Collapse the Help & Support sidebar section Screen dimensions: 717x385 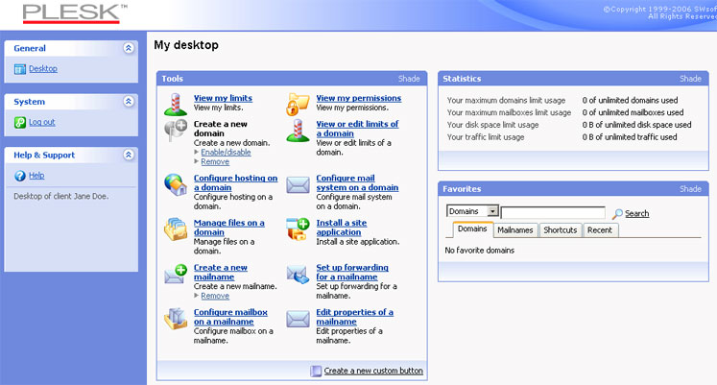(x=129, y=155)
